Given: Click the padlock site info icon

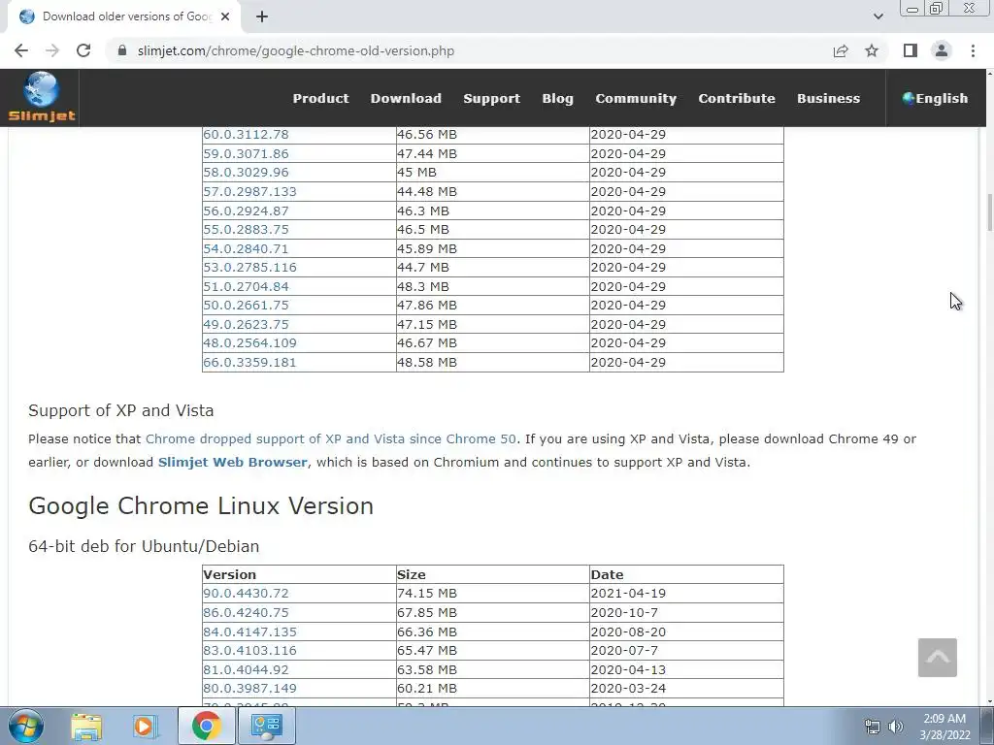Looking at the screenshot, I should [122, 50].
